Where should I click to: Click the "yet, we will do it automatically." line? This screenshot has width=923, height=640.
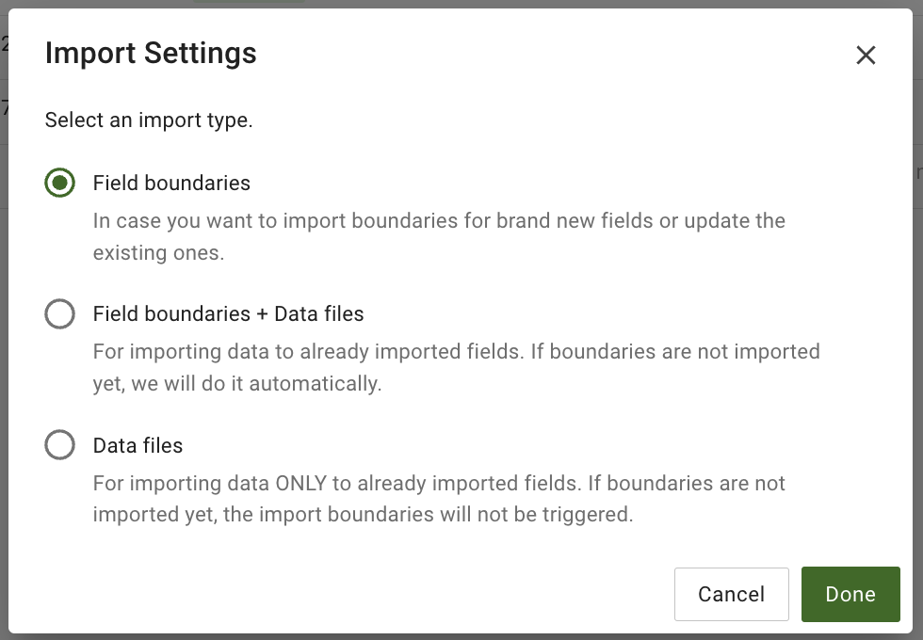click(236, 385)
